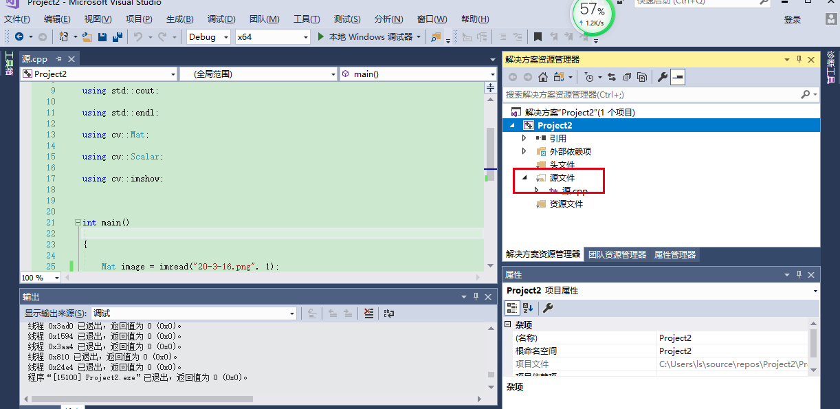The height and width of the screenshot is (409, 840).
Task: Click the Property Pages wrench in the Properties panel
Action: point(548,307)
